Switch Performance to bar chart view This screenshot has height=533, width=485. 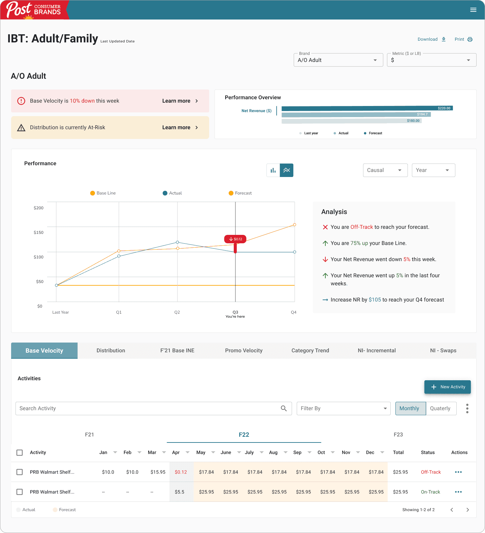pos(273,170)
